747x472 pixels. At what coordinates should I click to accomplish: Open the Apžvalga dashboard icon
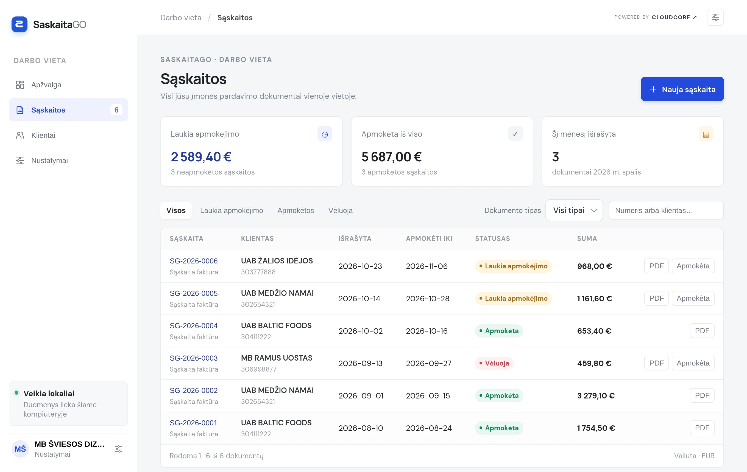(x=20, y=85)
